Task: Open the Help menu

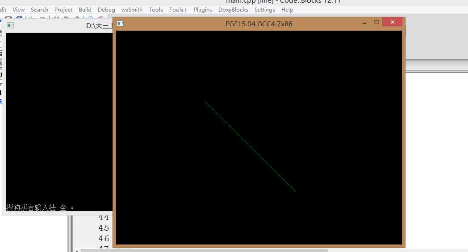Action: point(287,10)
